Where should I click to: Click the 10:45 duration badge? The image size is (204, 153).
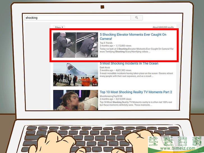pyautogui.click(x=94, y=56)
